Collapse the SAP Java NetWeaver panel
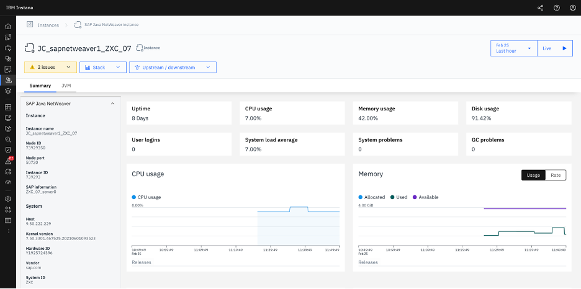 (x=112, y=104)
